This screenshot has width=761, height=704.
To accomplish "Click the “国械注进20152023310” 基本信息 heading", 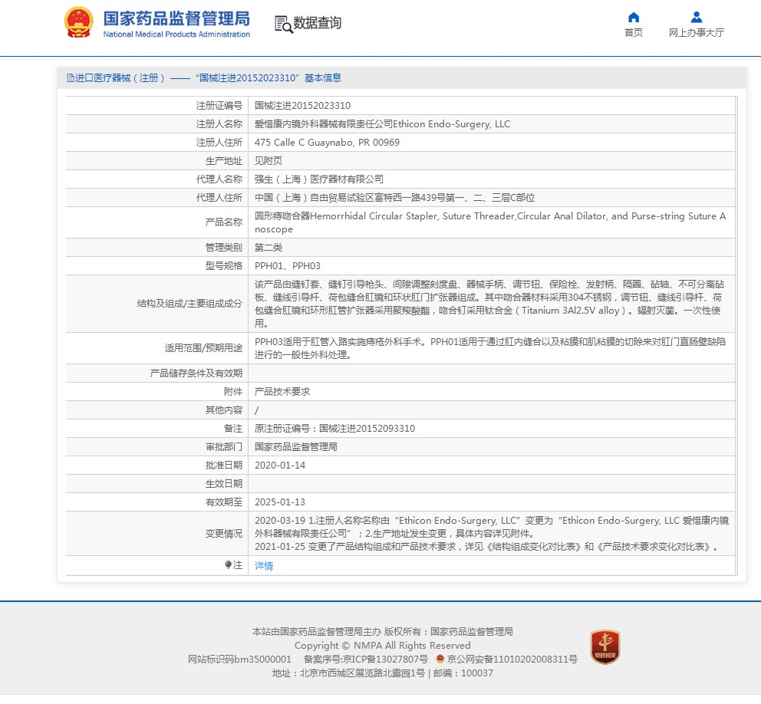I will click(268, 78).
